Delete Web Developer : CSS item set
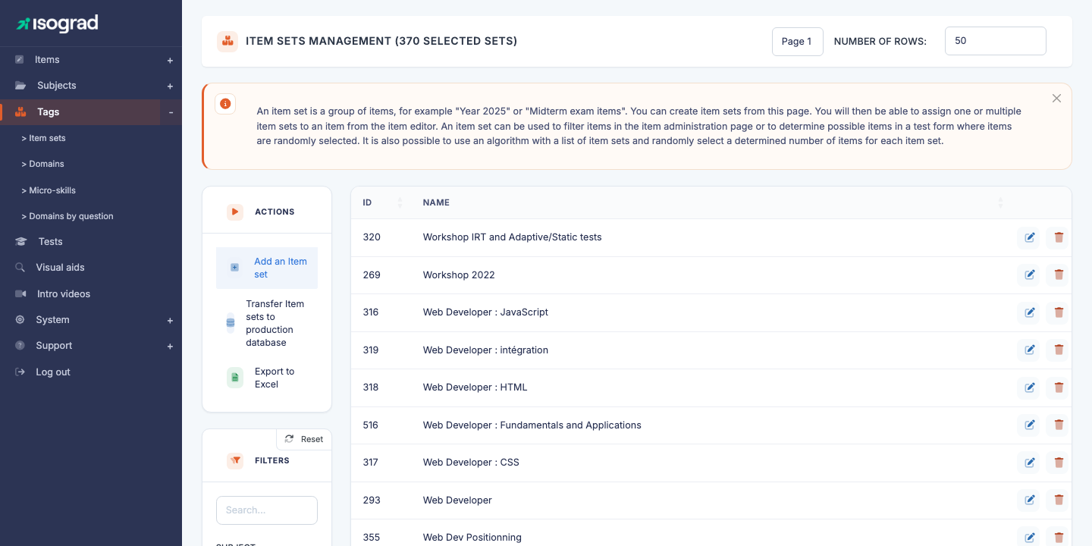1092x546 pixels. pos(1059,462)
